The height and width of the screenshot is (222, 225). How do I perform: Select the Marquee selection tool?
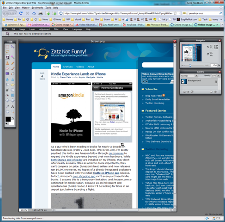click(7, 47)
